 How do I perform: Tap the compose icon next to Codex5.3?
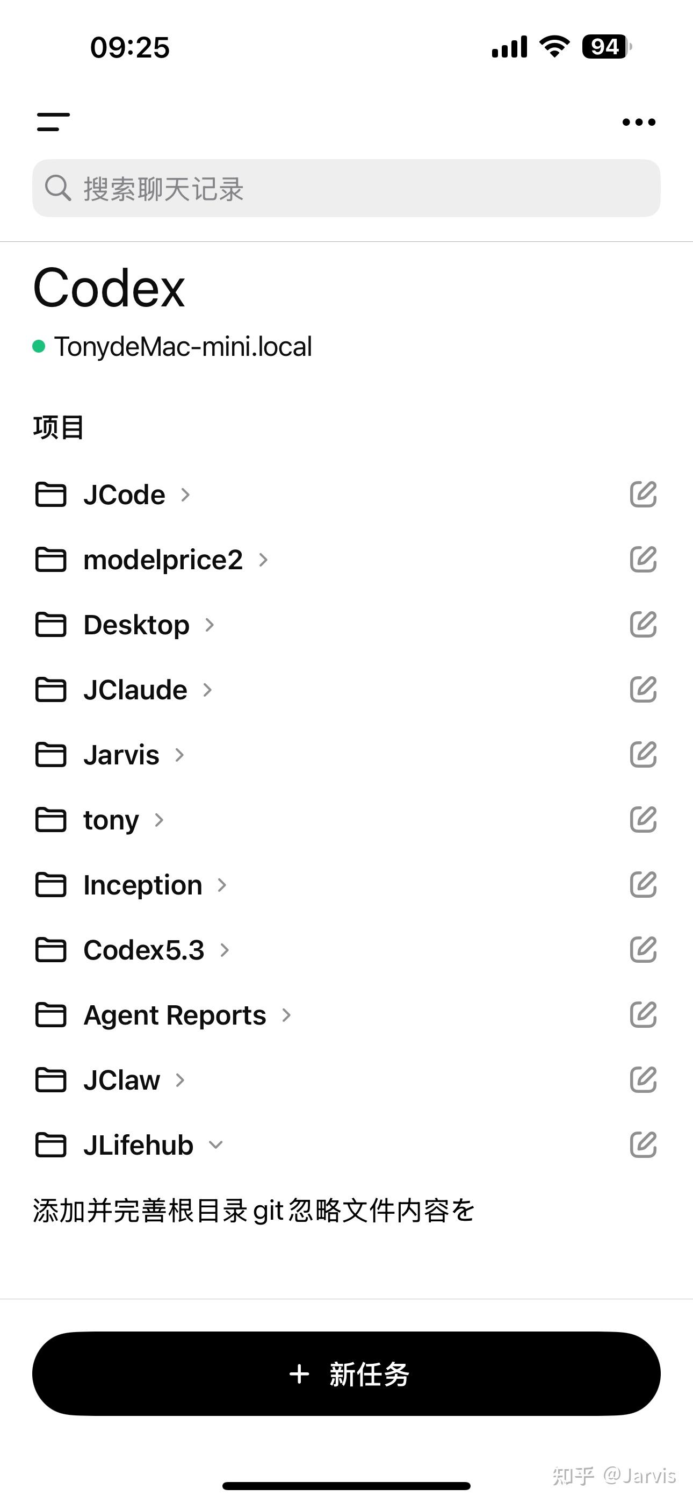[643, 950]
